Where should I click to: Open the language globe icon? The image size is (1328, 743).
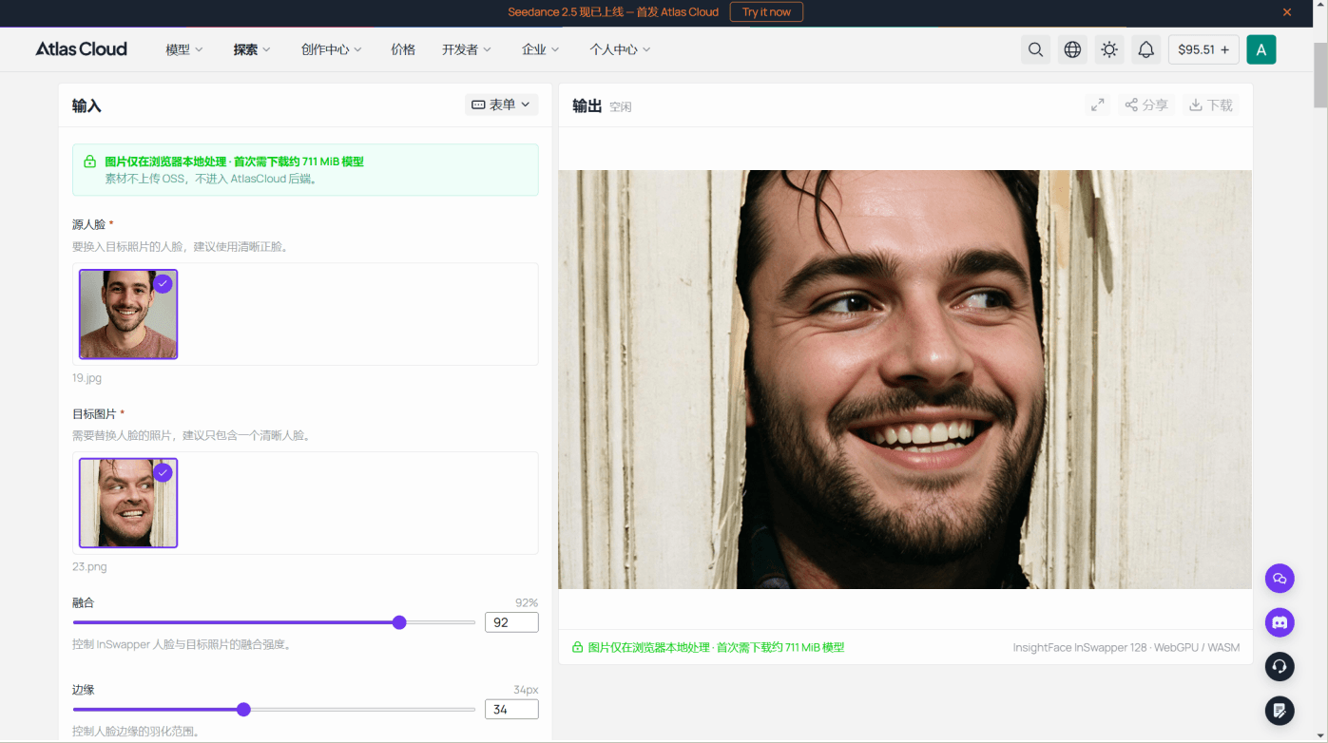pos(1072,49)
